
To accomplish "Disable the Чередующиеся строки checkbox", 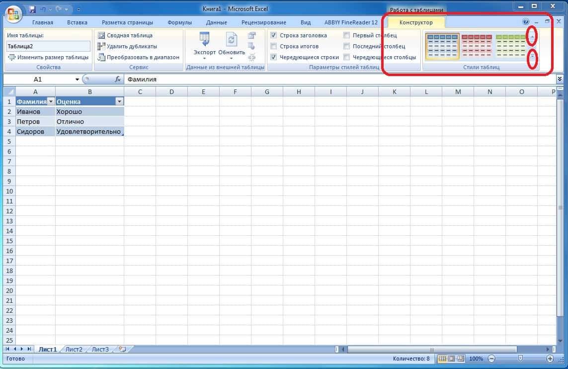I will 273,57.
